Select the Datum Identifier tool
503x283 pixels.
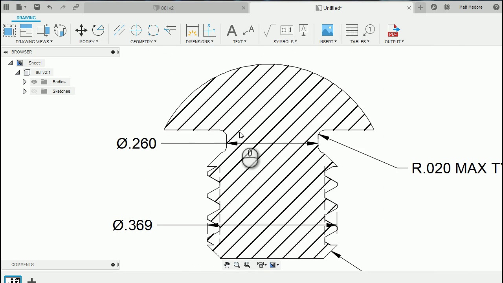point(303,30)
